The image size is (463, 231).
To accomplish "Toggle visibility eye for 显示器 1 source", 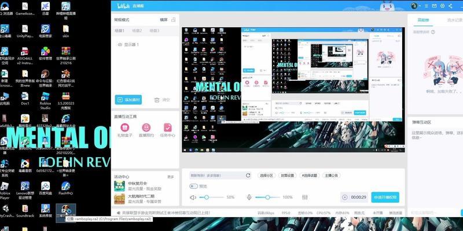I will click(120, 44).
